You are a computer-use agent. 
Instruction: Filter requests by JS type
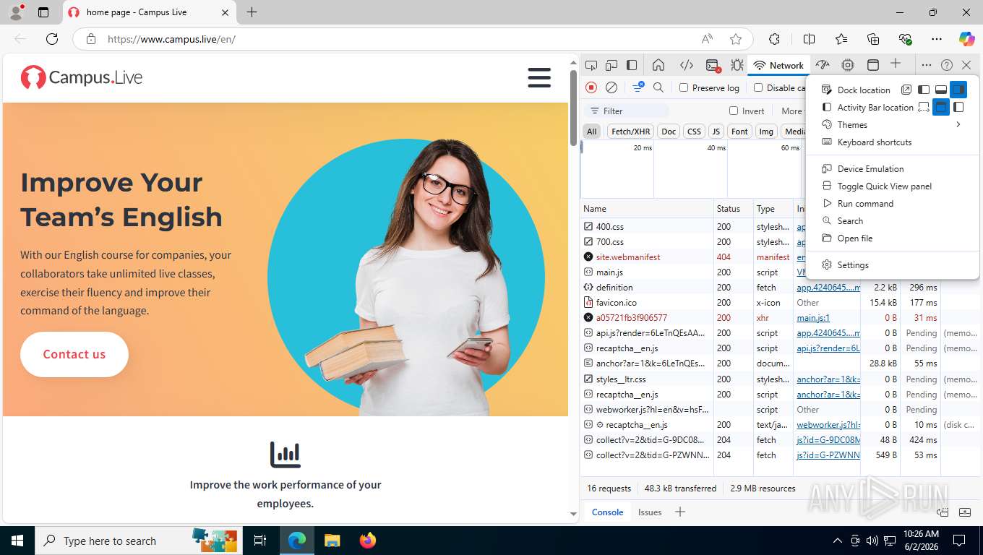coord(716,131)
